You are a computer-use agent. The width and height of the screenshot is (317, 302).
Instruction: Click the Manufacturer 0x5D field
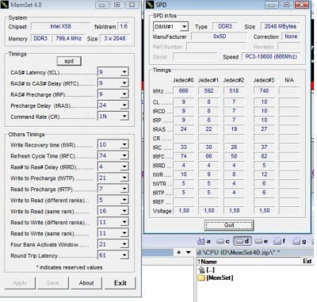click(220, 36)
